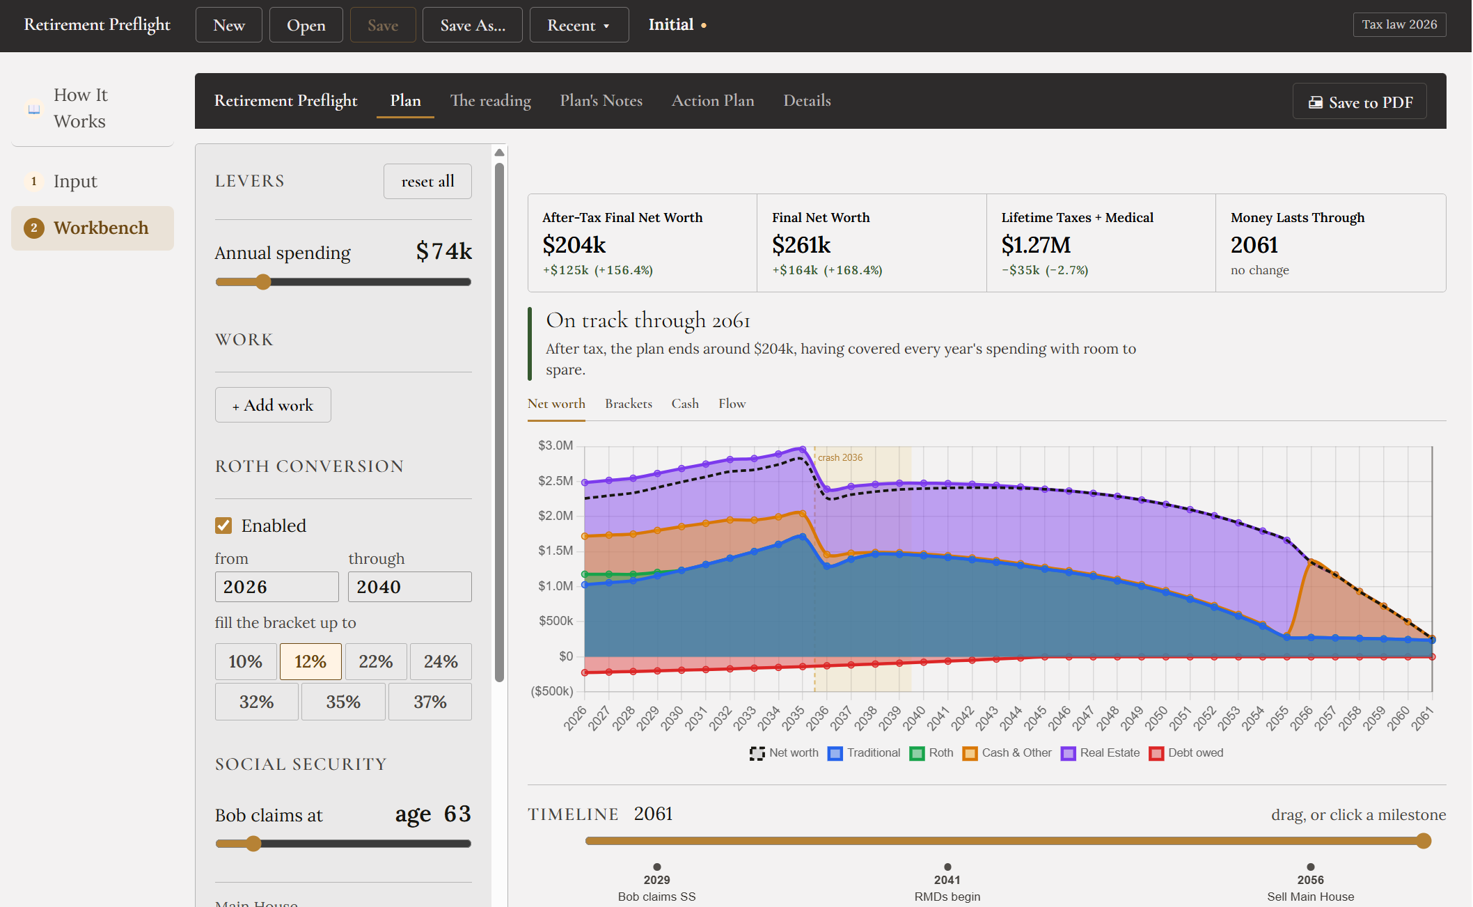Screen dimensions: 1473x907
Task: Click the After-Tax Final Net Worth card
Action: point(643,243)
